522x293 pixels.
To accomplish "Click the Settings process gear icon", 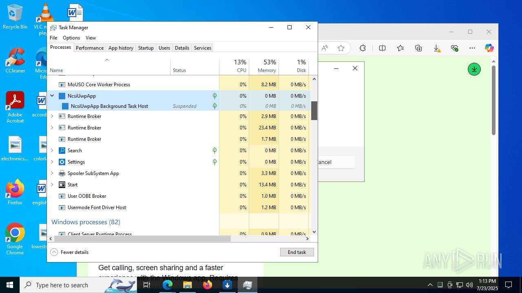I will click(x=62, y=162).
